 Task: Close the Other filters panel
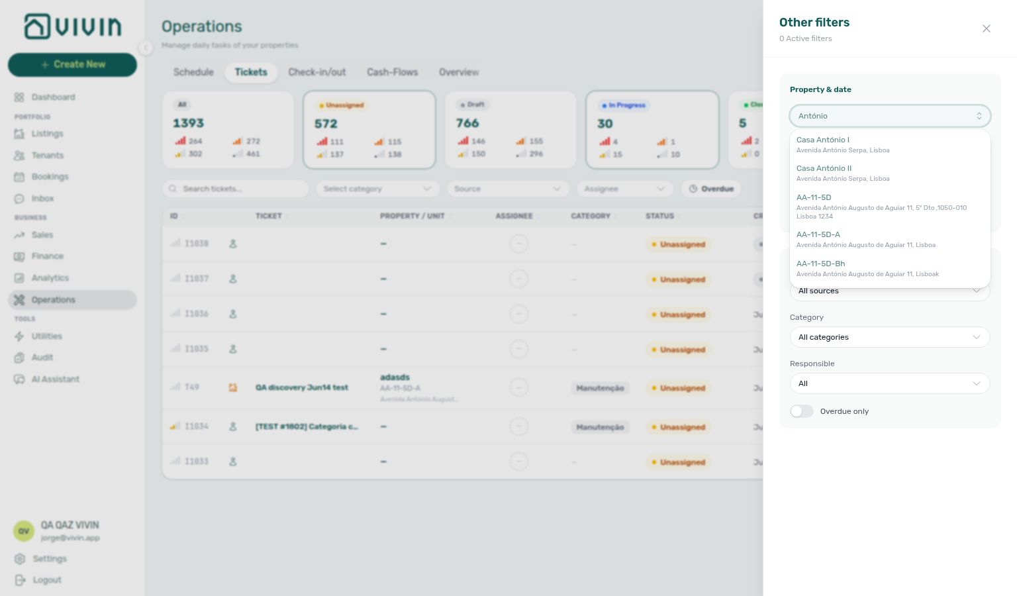(x=987, y=28)
